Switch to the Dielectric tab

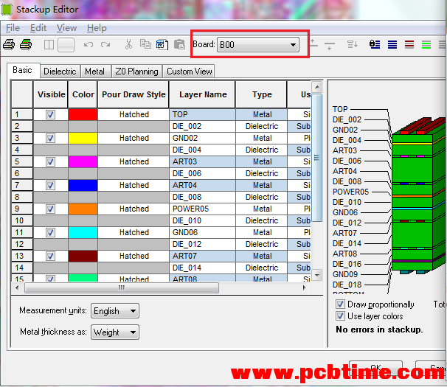pyautogui.click(x=60, y=72)
